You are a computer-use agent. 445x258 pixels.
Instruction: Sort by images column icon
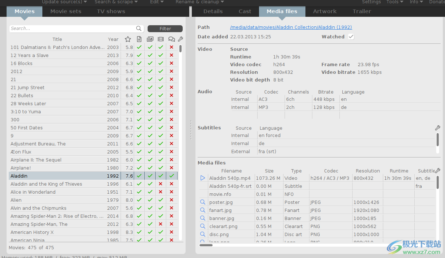point(150,39)
